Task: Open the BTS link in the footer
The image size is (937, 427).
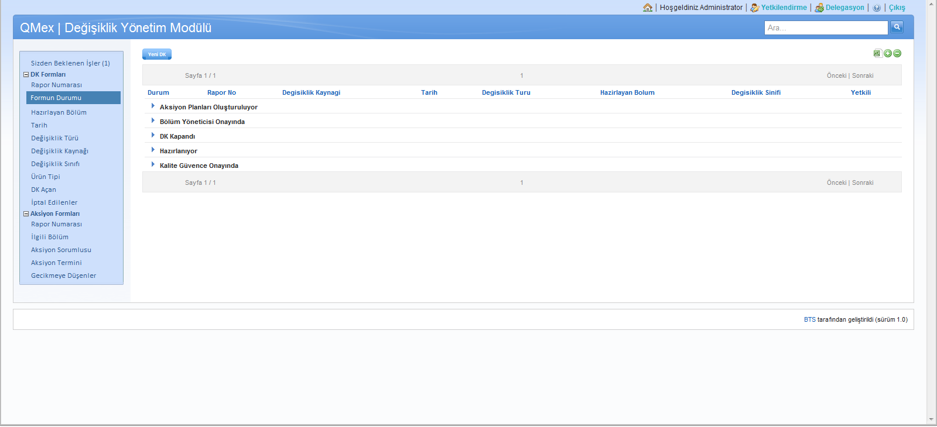Action: (809, 319)
